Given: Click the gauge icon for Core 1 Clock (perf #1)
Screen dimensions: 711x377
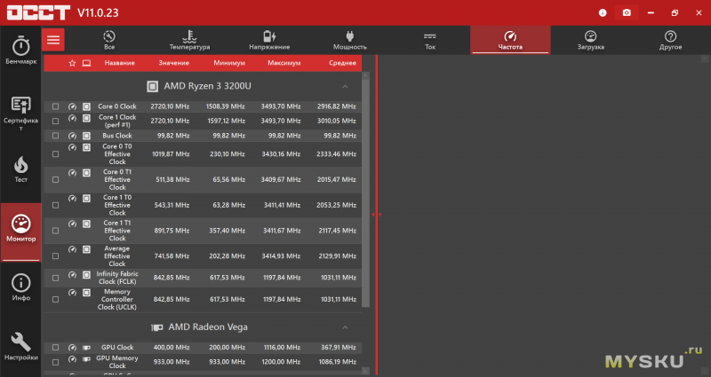Looking at the screenshot, I should pos(72,118).
